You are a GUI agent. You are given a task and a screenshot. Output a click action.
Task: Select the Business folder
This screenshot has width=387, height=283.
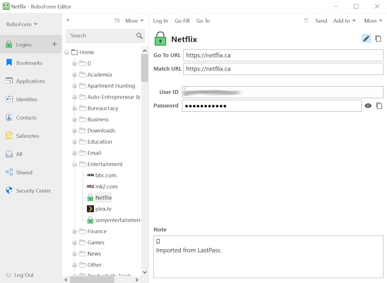click(x=98, y=119)
